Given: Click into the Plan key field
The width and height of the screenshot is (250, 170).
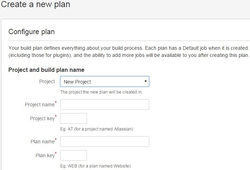Looking at the screenshot, I should [x=73, y=155].
